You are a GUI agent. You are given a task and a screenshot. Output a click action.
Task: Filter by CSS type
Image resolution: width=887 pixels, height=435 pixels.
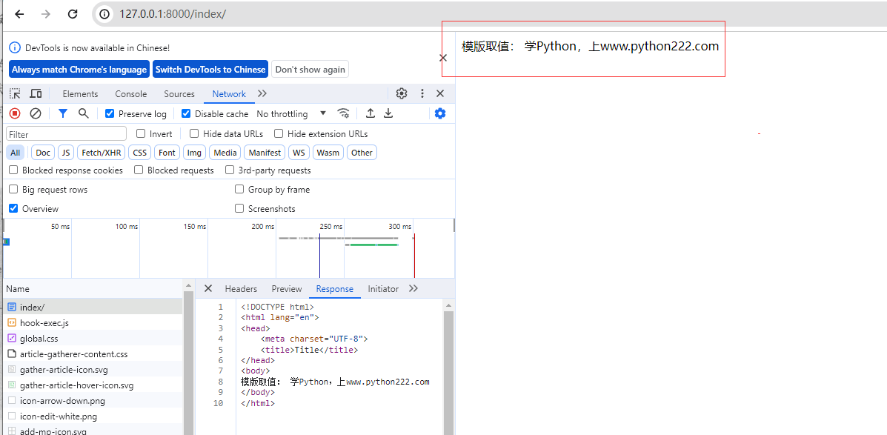pyautogui.click(x=140, y=153)
